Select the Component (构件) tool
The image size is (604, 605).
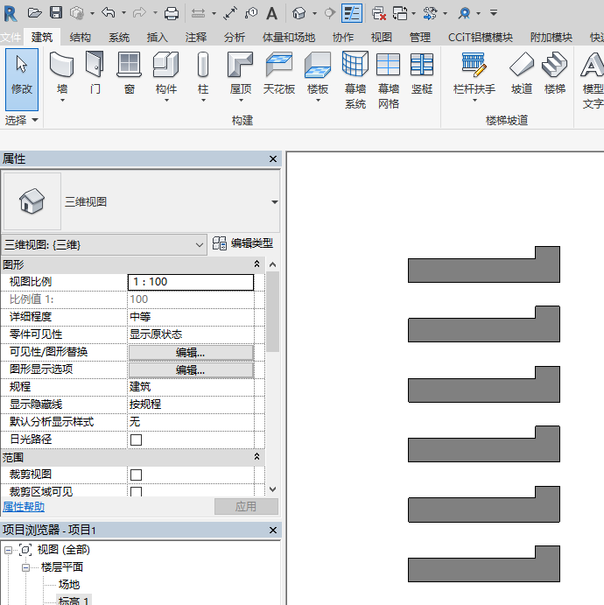pyautogui.click(x=165, y=74)
